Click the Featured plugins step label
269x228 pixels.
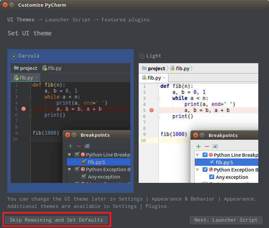coord(125,20)
